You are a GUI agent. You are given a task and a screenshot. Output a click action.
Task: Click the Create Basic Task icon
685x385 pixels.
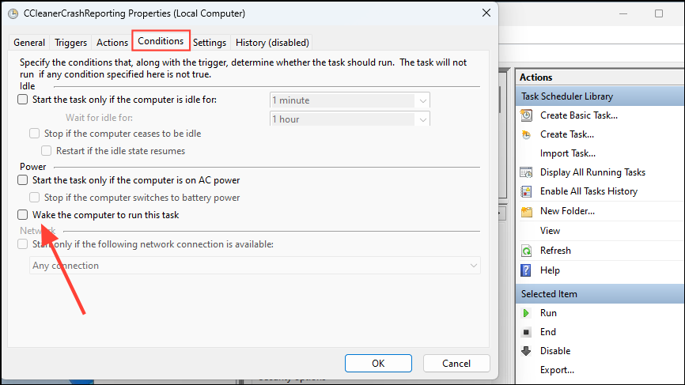527,115
